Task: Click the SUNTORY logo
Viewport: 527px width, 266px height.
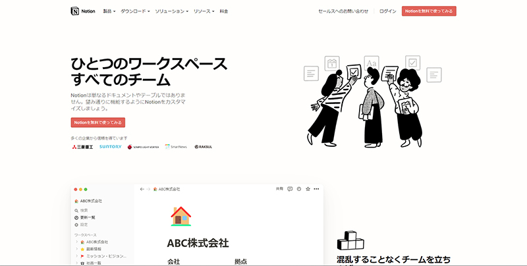Action: (110, 147)
